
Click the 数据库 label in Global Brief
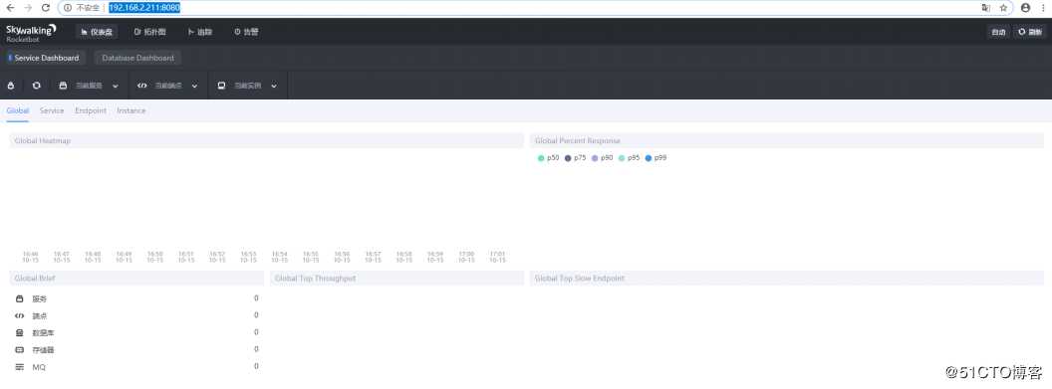coord(43,332)
